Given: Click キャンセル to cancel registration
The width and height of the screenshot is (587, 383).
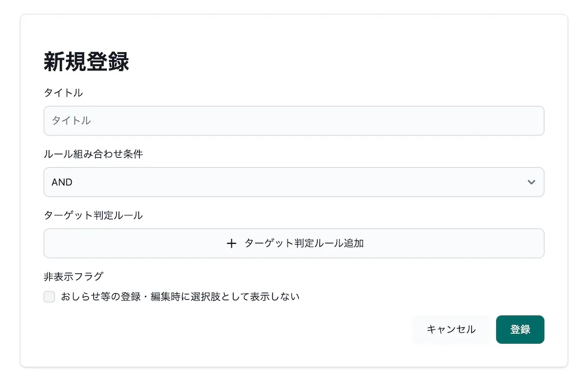Looking at the screenshot, I should click(x=451, y=329).
